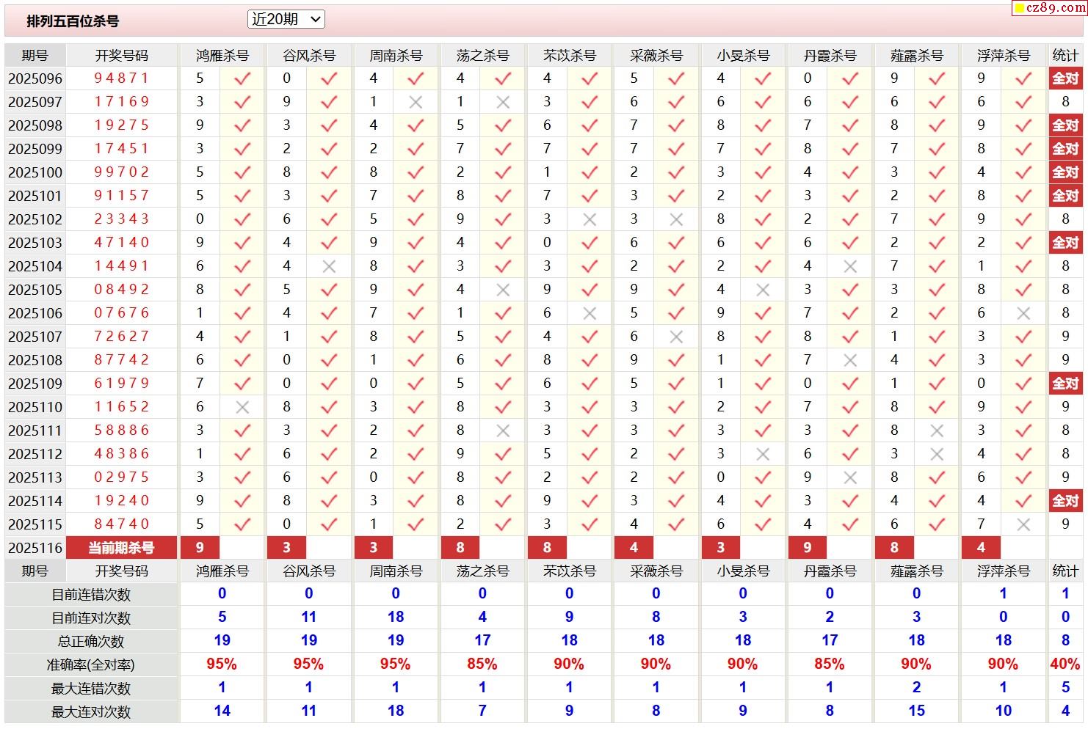Click the X mark for 丹霞杀号 in row 2025108
Viewport: 1088px width, 729px height.
850,360
